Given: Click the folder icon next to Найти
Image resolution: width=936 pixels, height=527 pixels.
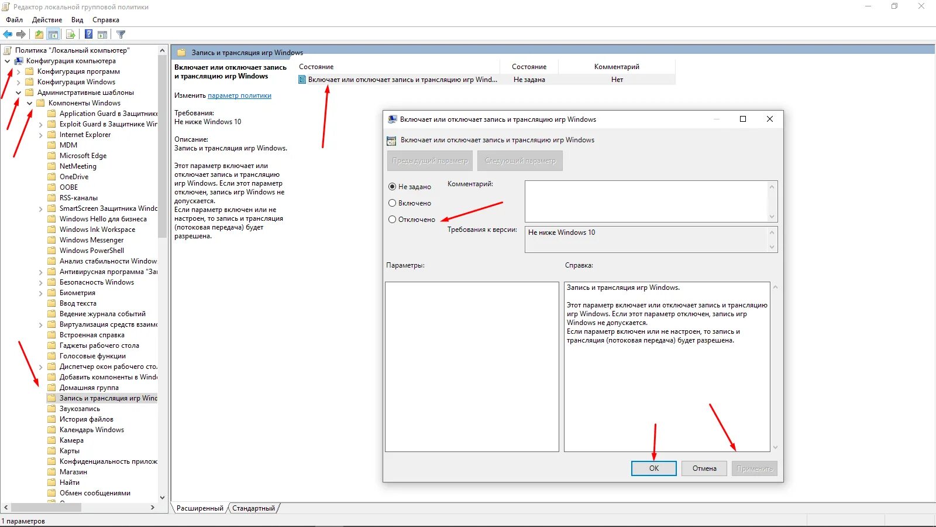Looking at the screenshot, I should point(51,482).
